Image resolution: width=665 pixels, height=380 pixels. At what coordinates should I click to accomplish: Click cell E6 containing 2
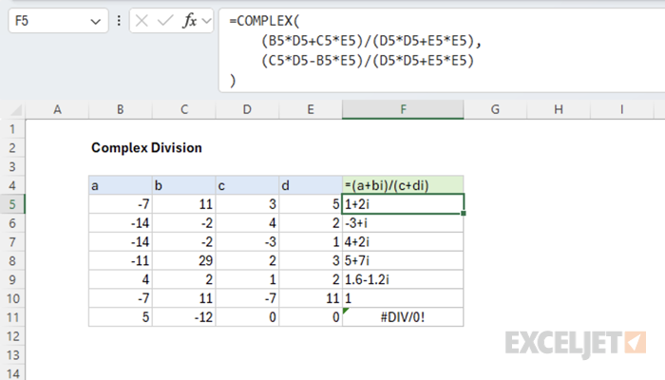point(311,223)
